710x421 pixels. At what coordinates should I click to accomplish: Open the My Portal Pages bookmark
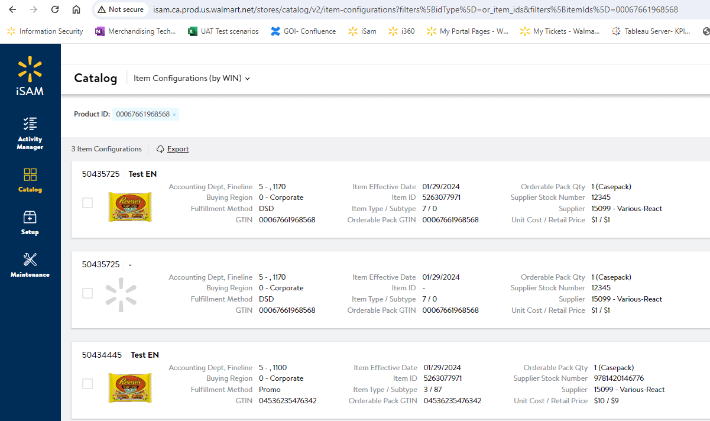click(x=467, y=31)
